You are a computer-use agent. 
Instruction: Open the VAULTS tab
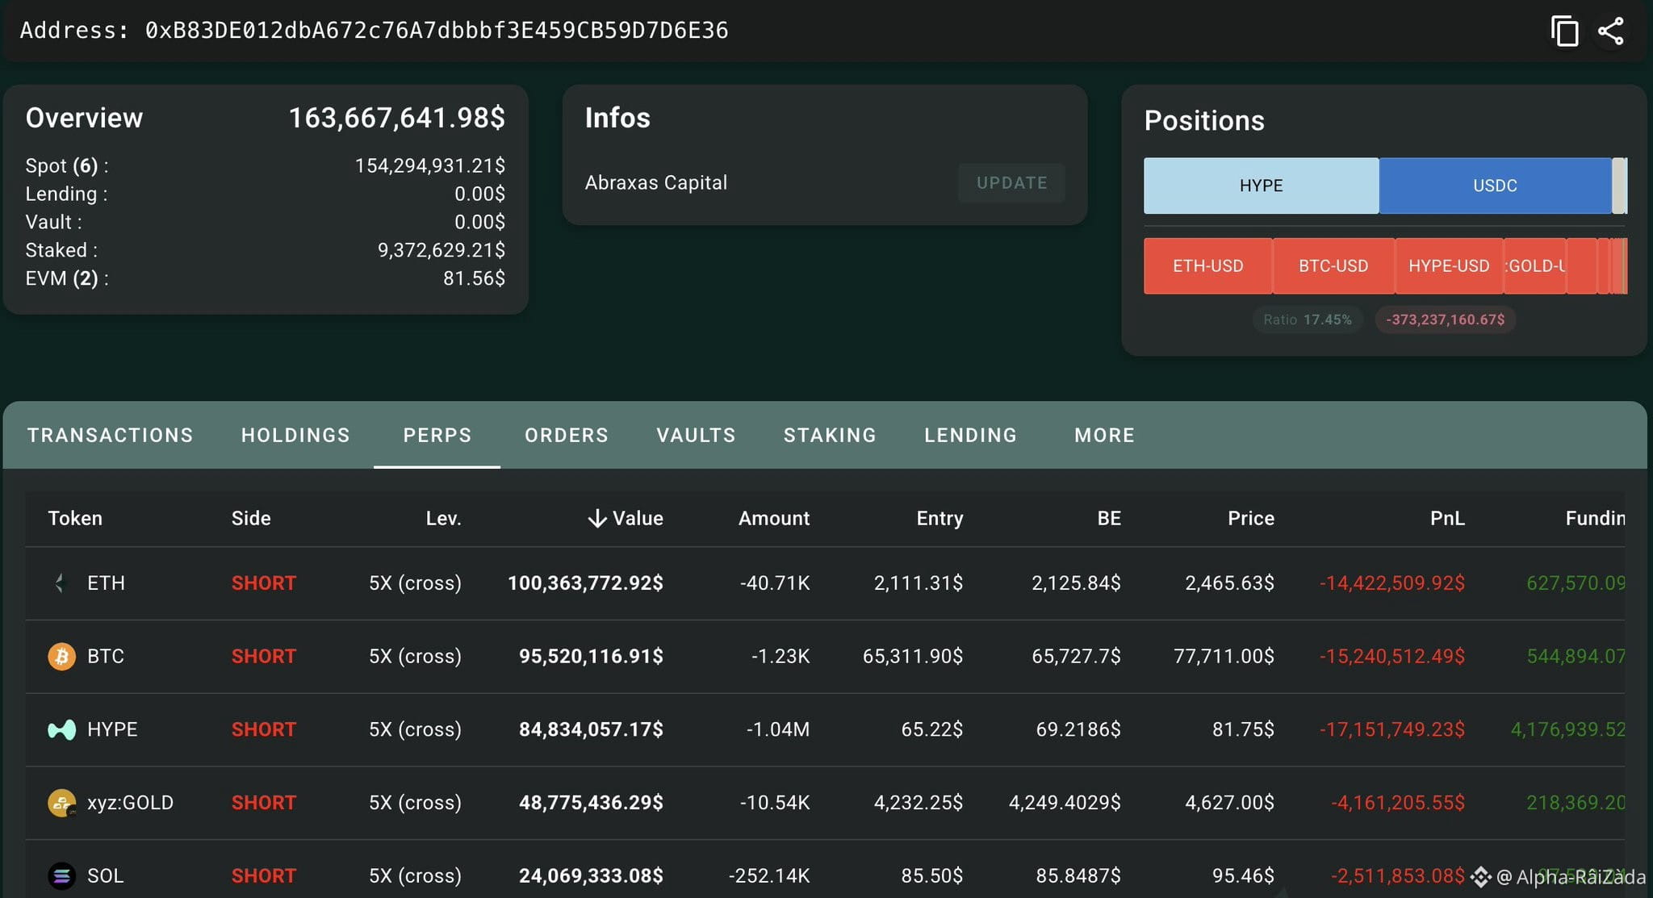(696, 435)
